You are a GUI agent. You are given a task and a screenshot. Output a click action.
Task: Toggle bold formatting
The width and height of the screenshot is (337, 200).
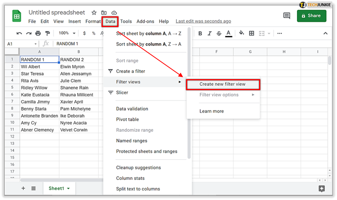(x=200, y=33)
